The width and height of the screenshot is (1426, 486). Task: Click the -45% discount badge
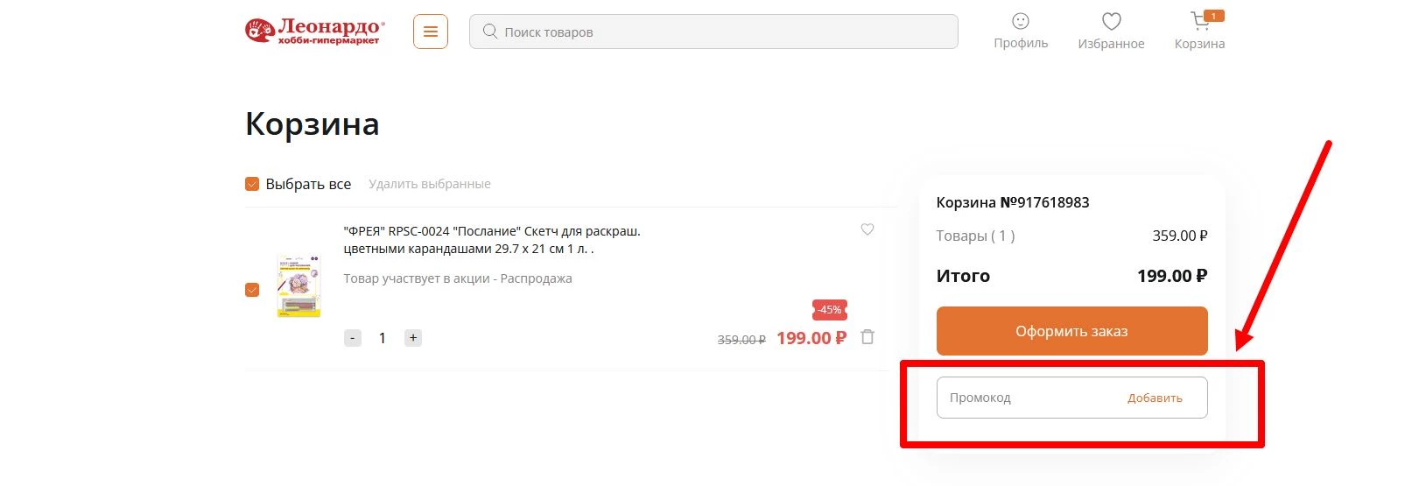point(829,310)
